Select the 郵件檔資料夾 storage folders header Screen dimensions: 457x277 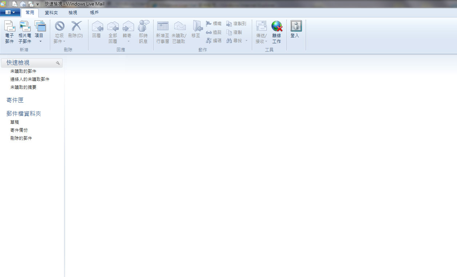[24, 114]
